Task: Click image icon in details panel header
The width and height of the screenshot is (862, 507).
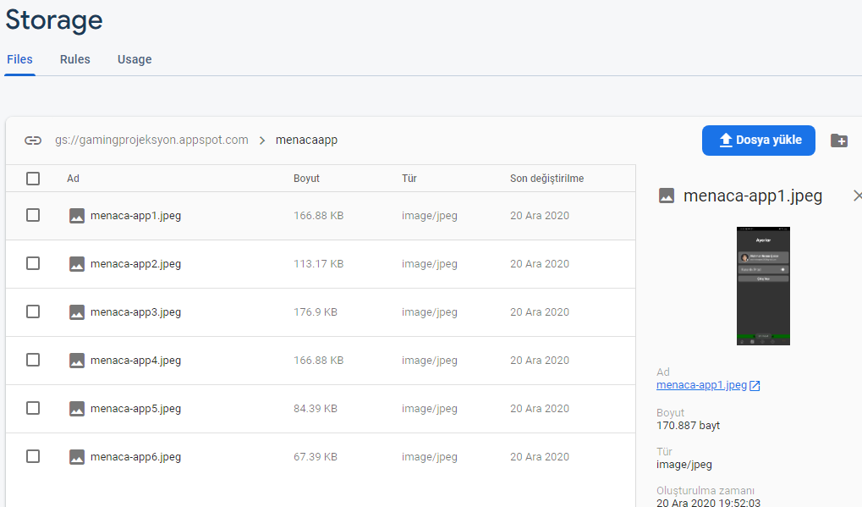Action: click(x=667, y=196)
